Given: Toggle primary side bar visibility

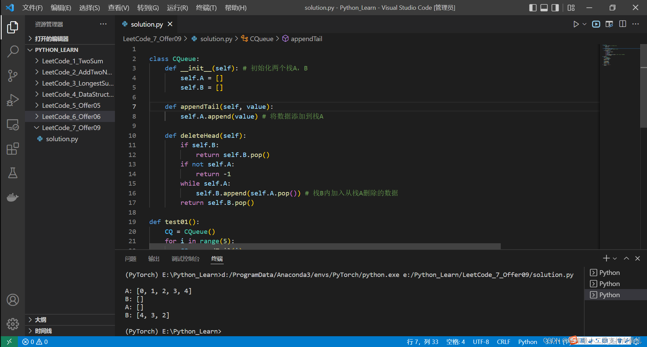Looking at the screenshot, I should coord(533,8).
